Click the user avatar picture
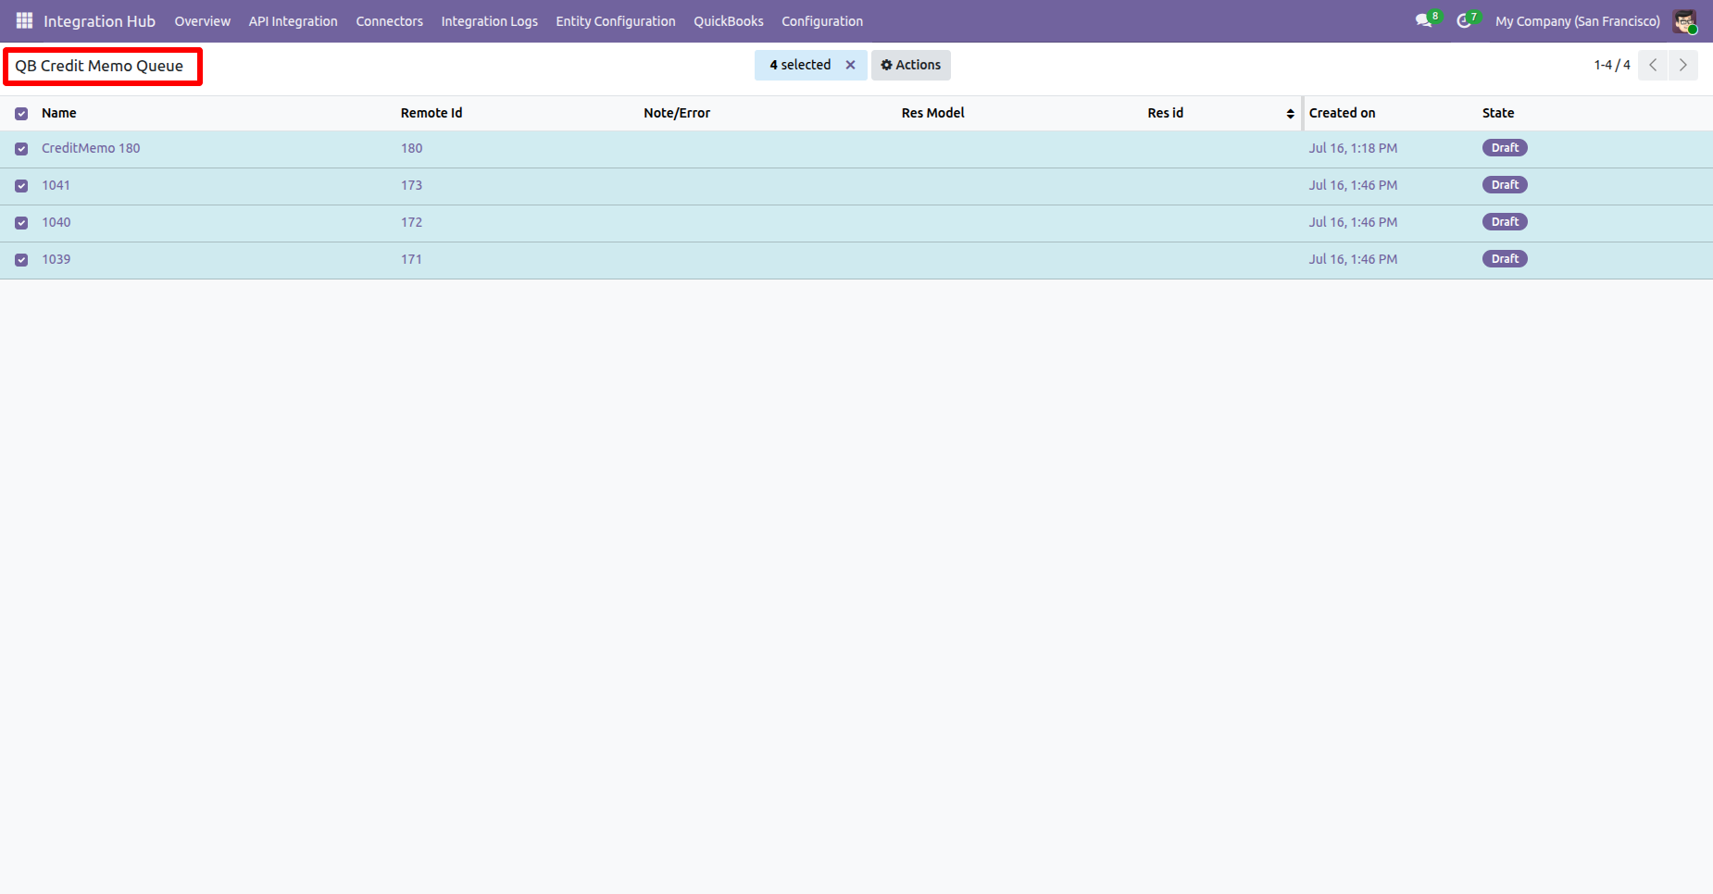Image resolution: width=1713 pixels, height=894 pixels. [x=1684, y=20]
